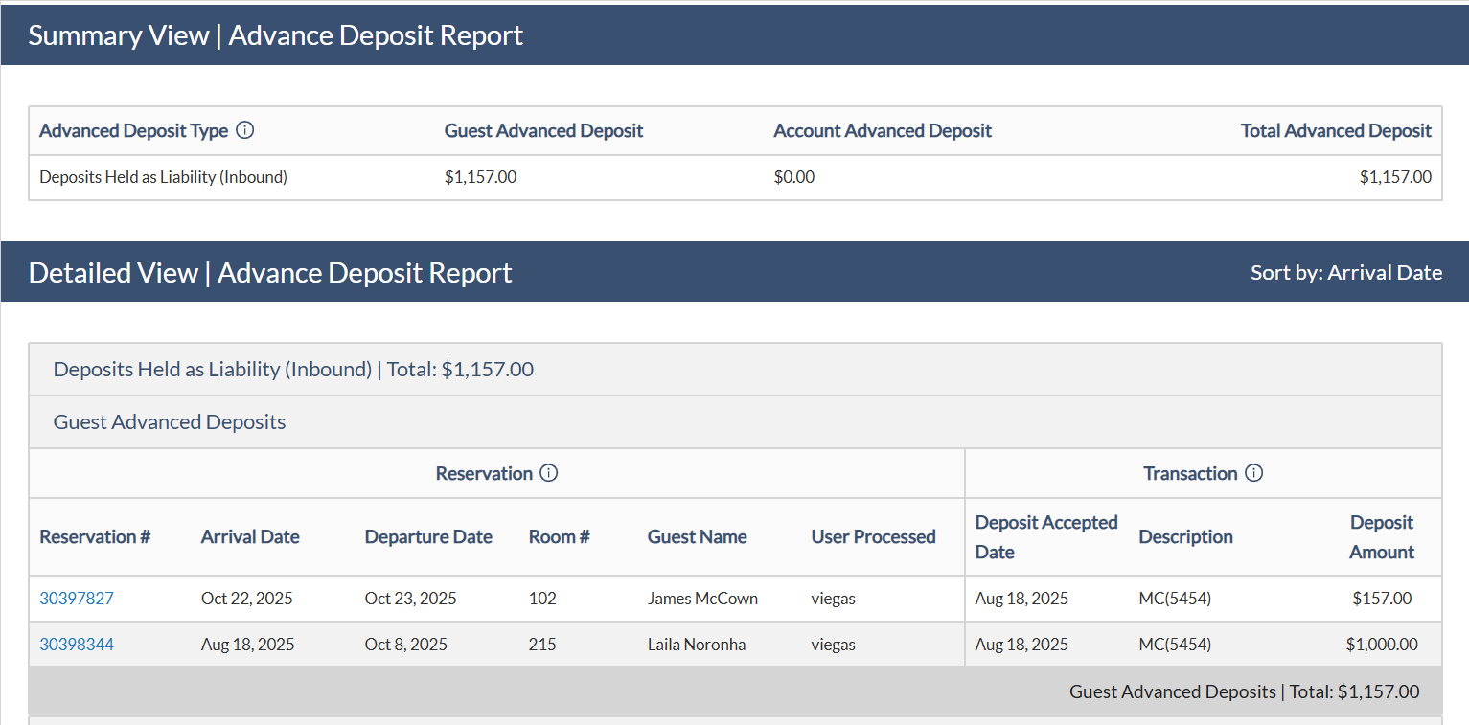Click Guest Advanced Deposits total footer
1469x725 pixels.
pyautogui.click(x=1244, y=691)
